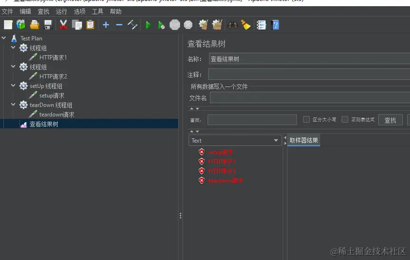Click the 文件名 input field
The height and width of the screenshot is (260, 410).
[310, 98]
